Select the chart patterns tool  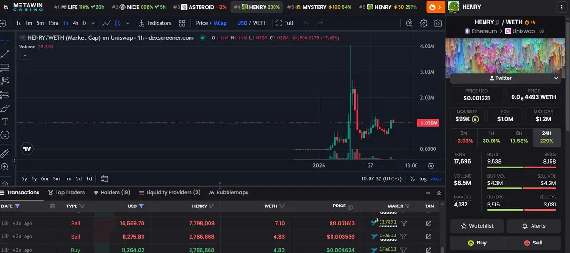coord(5,81)
